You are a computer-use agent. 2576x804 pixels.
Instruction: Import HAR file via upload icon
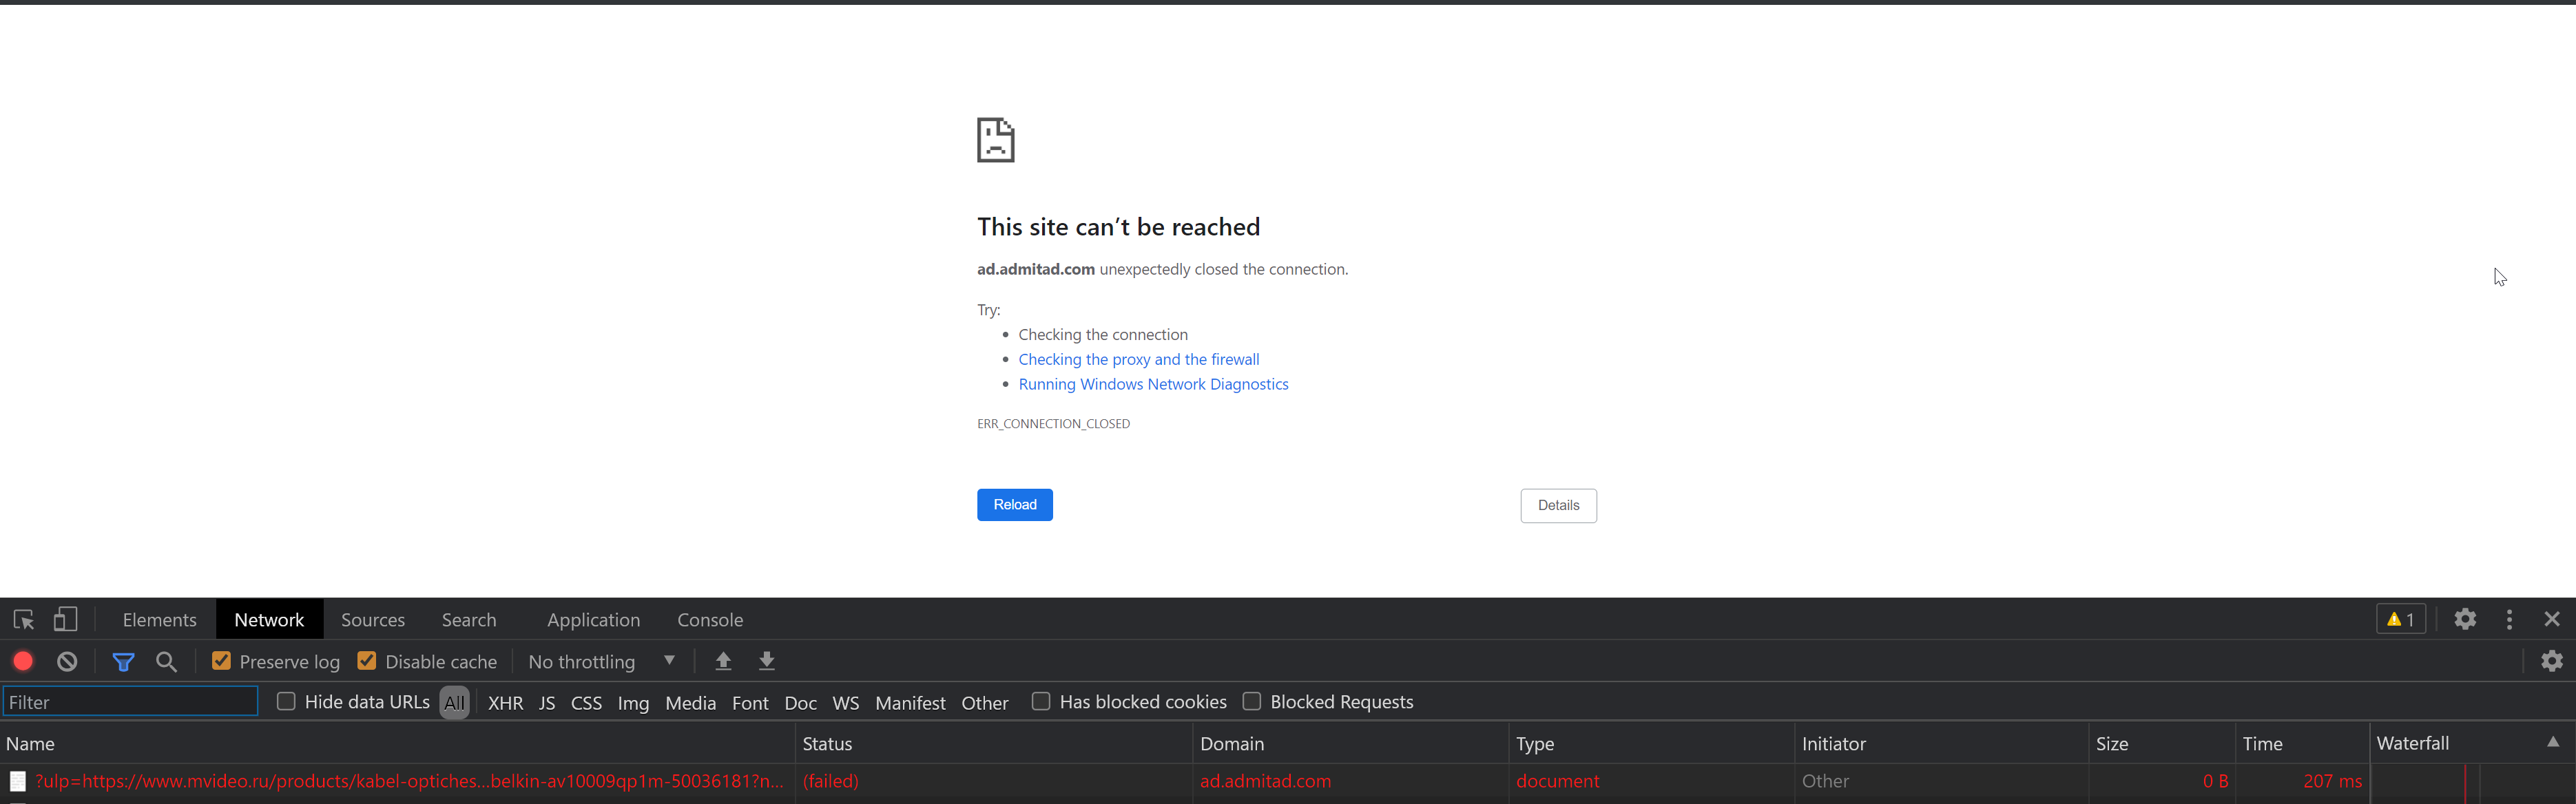point(722,661)
